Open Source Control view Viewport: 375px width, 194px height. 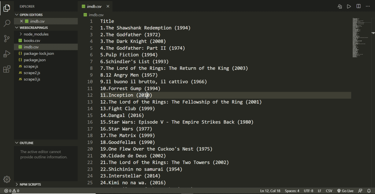tap(7, 38)
